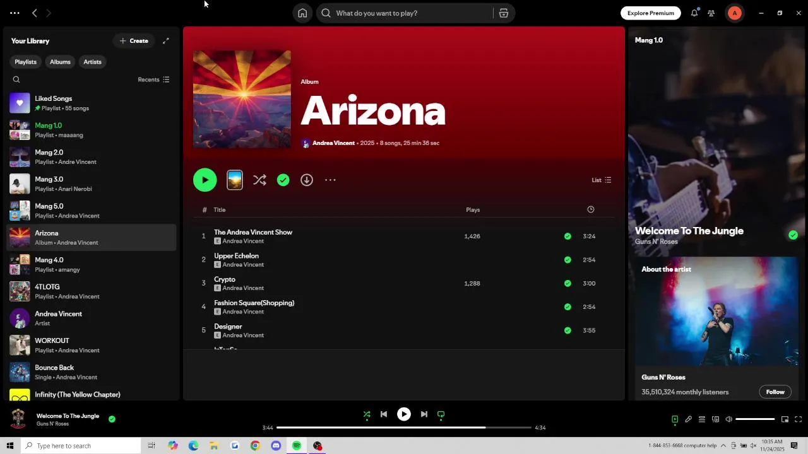
Task: Open Bounce Back single in library
Action: click(x=92, y=373)
